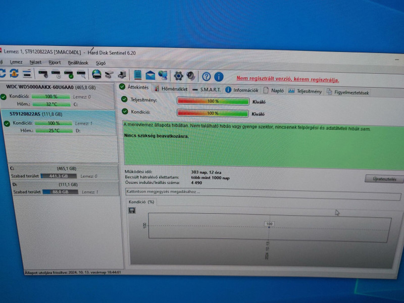Screen dimensions: 404x303
Task: Click the speaker sound icon
Action: pos(191,76)
